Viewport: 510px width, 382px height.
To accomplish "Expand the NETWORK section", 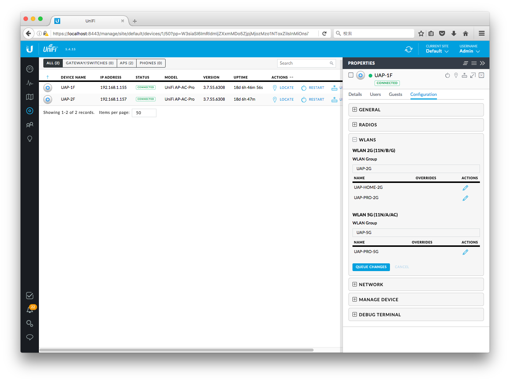I will tap(416, 285).
